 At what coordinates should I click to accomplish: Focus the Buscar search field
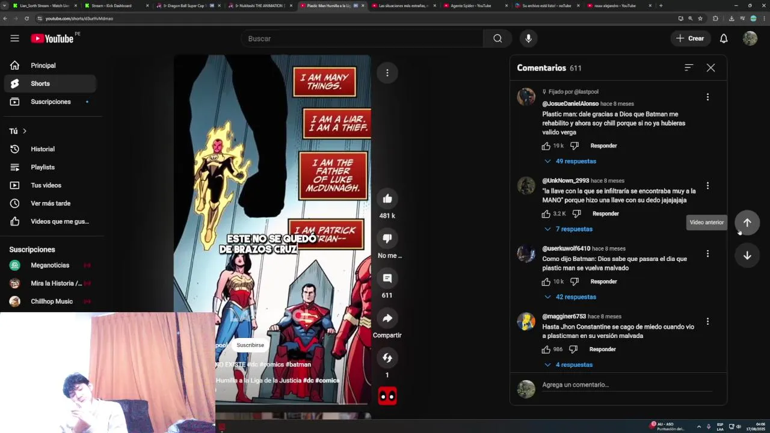click(x=362, y=38)
